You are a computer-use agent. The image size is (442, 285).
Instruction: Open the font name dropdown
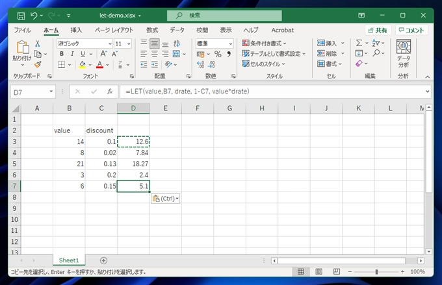[110, 43]
